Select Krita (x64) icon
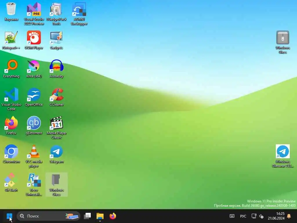The height and width of the screenshot is (223, 297). coord(34,69)
